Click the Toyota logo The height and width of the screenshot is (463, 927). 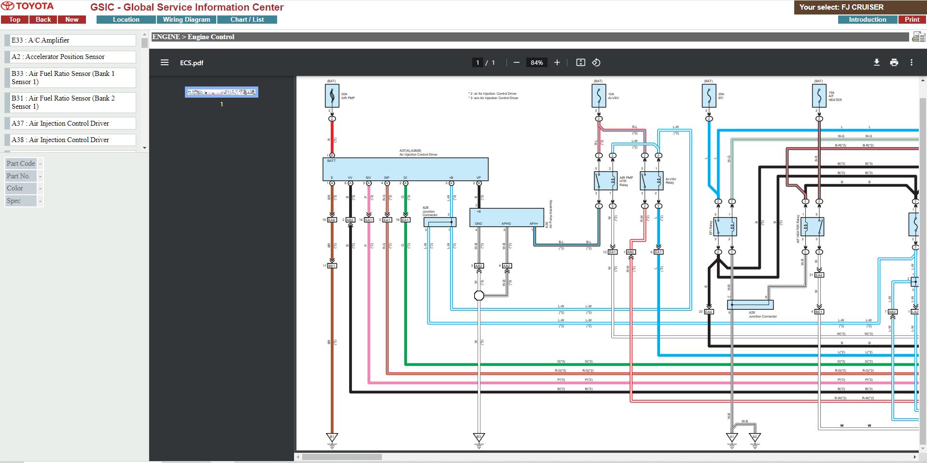click(x=28, y=6)
